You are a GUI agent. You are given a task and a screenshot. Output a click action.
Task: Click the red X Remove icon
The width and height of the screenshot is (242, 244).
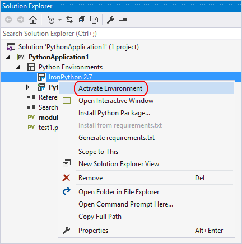(x=66, y=178)
